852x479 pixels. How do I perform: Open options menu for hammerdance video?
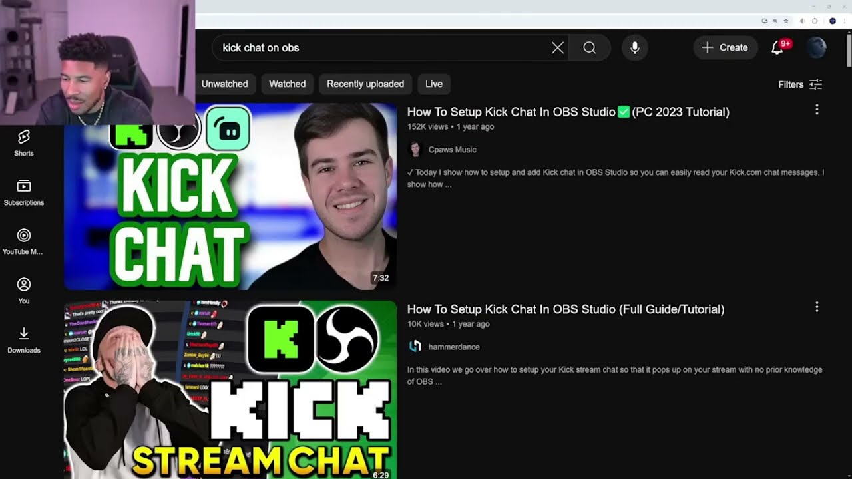click(817, 307)
